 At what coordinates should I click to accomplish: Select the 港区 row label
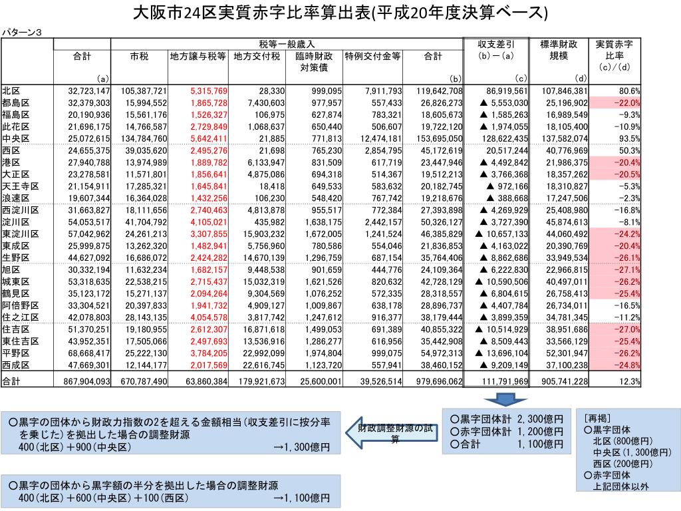click(11, 162)
